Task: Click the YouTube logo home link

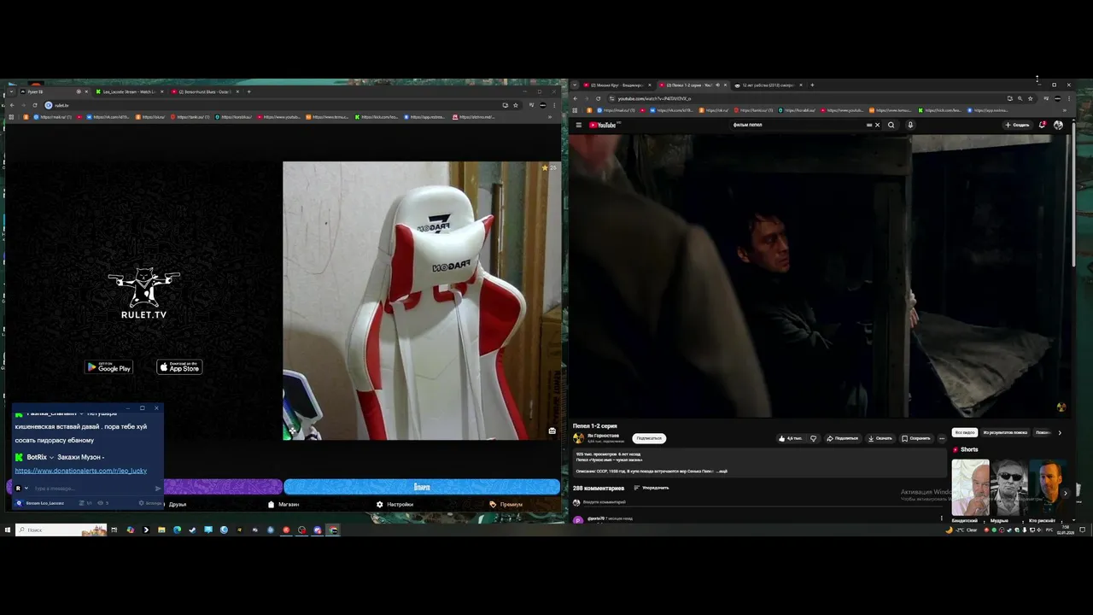Action: pyautogui.click(x=603, y=125)
